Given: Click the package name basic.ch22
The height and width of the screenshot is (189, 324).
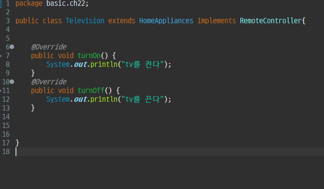Looking at the screenshot, I should tap(66, 3).
